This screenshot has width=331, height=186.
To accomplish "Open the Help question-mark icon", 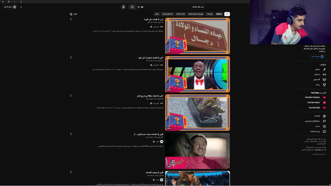I will point(324,126).
